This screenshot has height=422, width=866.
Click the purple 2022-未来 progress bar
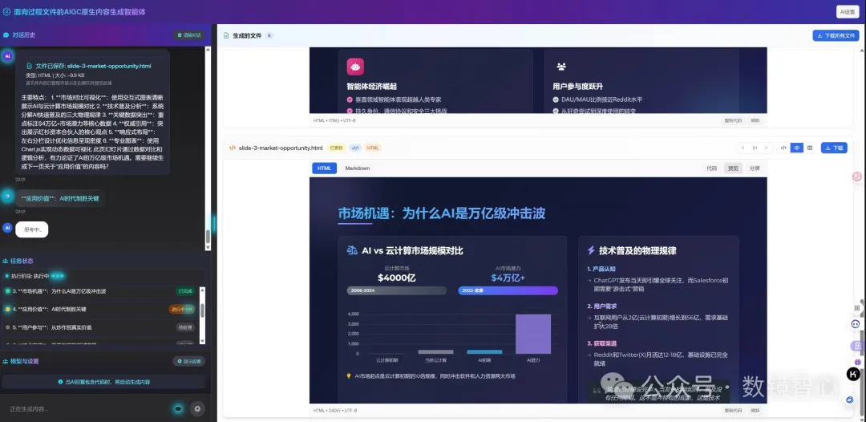(508, 290)
